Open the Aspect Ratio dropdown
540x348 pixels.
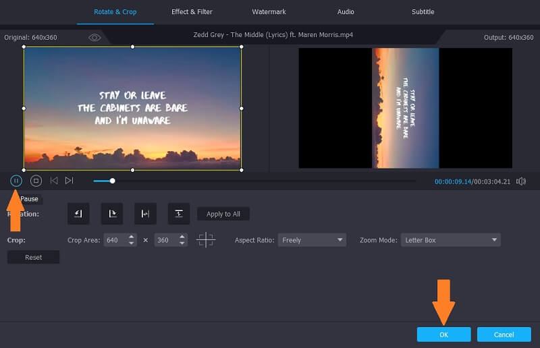pos(312,240)
